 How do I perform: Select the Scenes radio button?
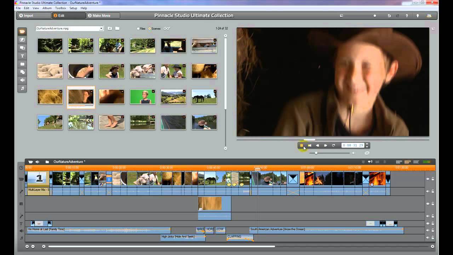(x=149, y=29)
